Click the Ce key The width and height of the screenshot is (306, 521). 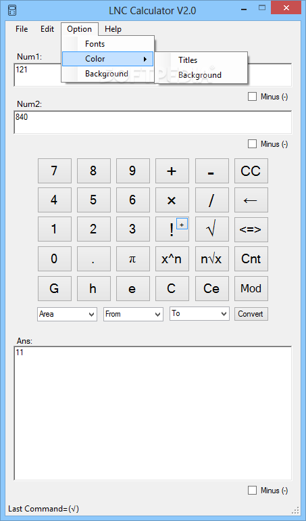[211, 288]
